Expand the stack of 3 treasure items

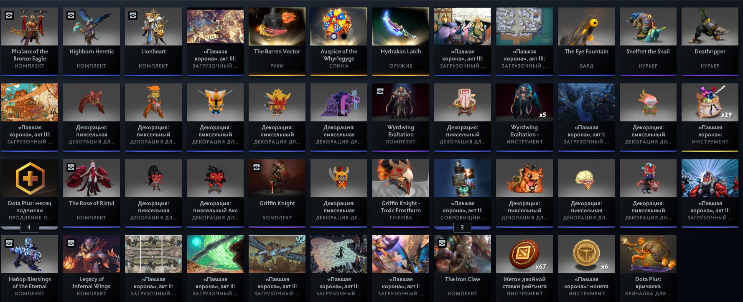pos(462,227)
